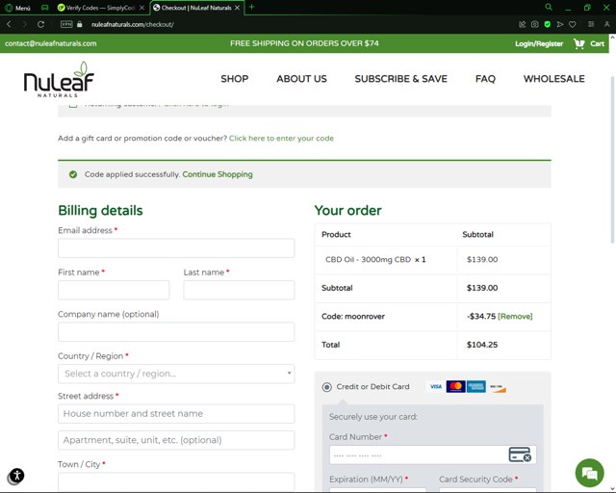
Task: Bookmark page with the heart icon
Action: 573,24
